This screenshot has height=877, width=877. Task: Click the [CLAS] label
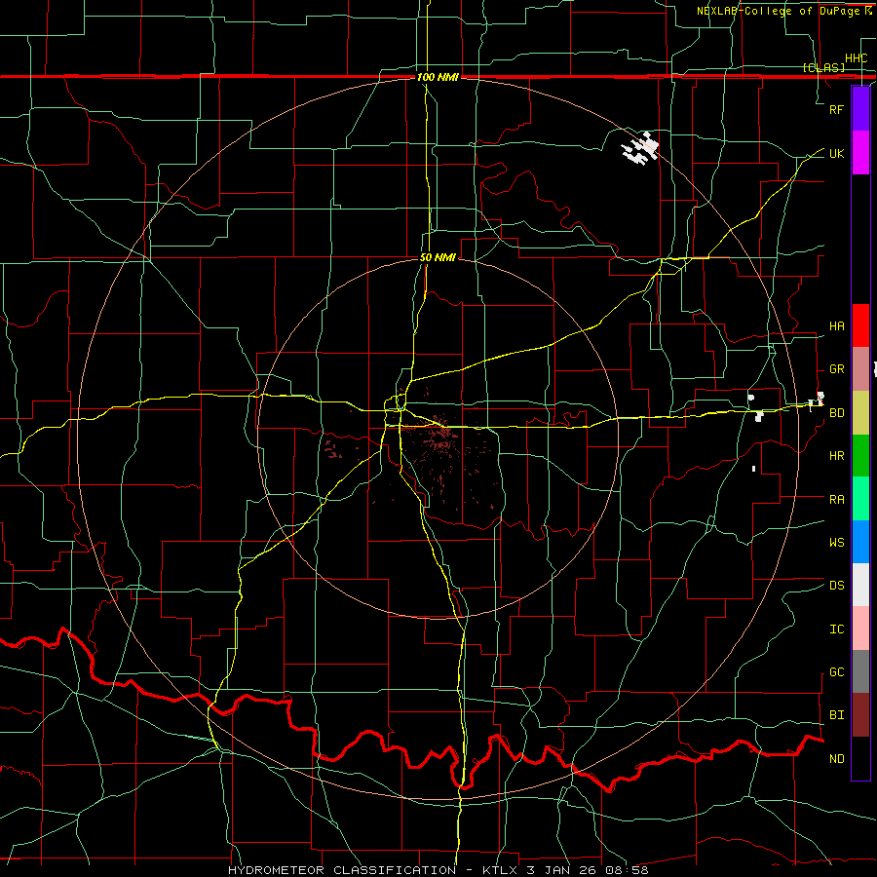click(x=823, y=67)
